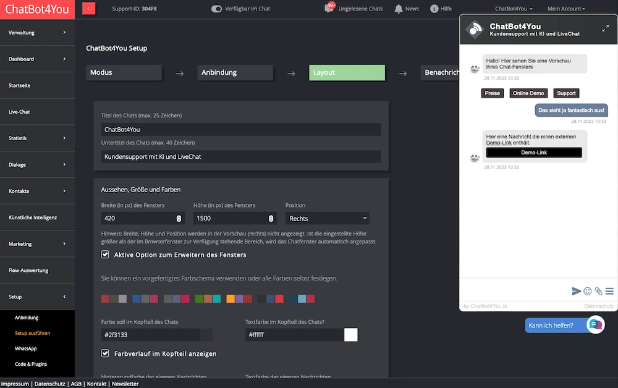
Task: Select Setup ausführen submenu item
Action: pyautogui.click(x=32, y=333)
